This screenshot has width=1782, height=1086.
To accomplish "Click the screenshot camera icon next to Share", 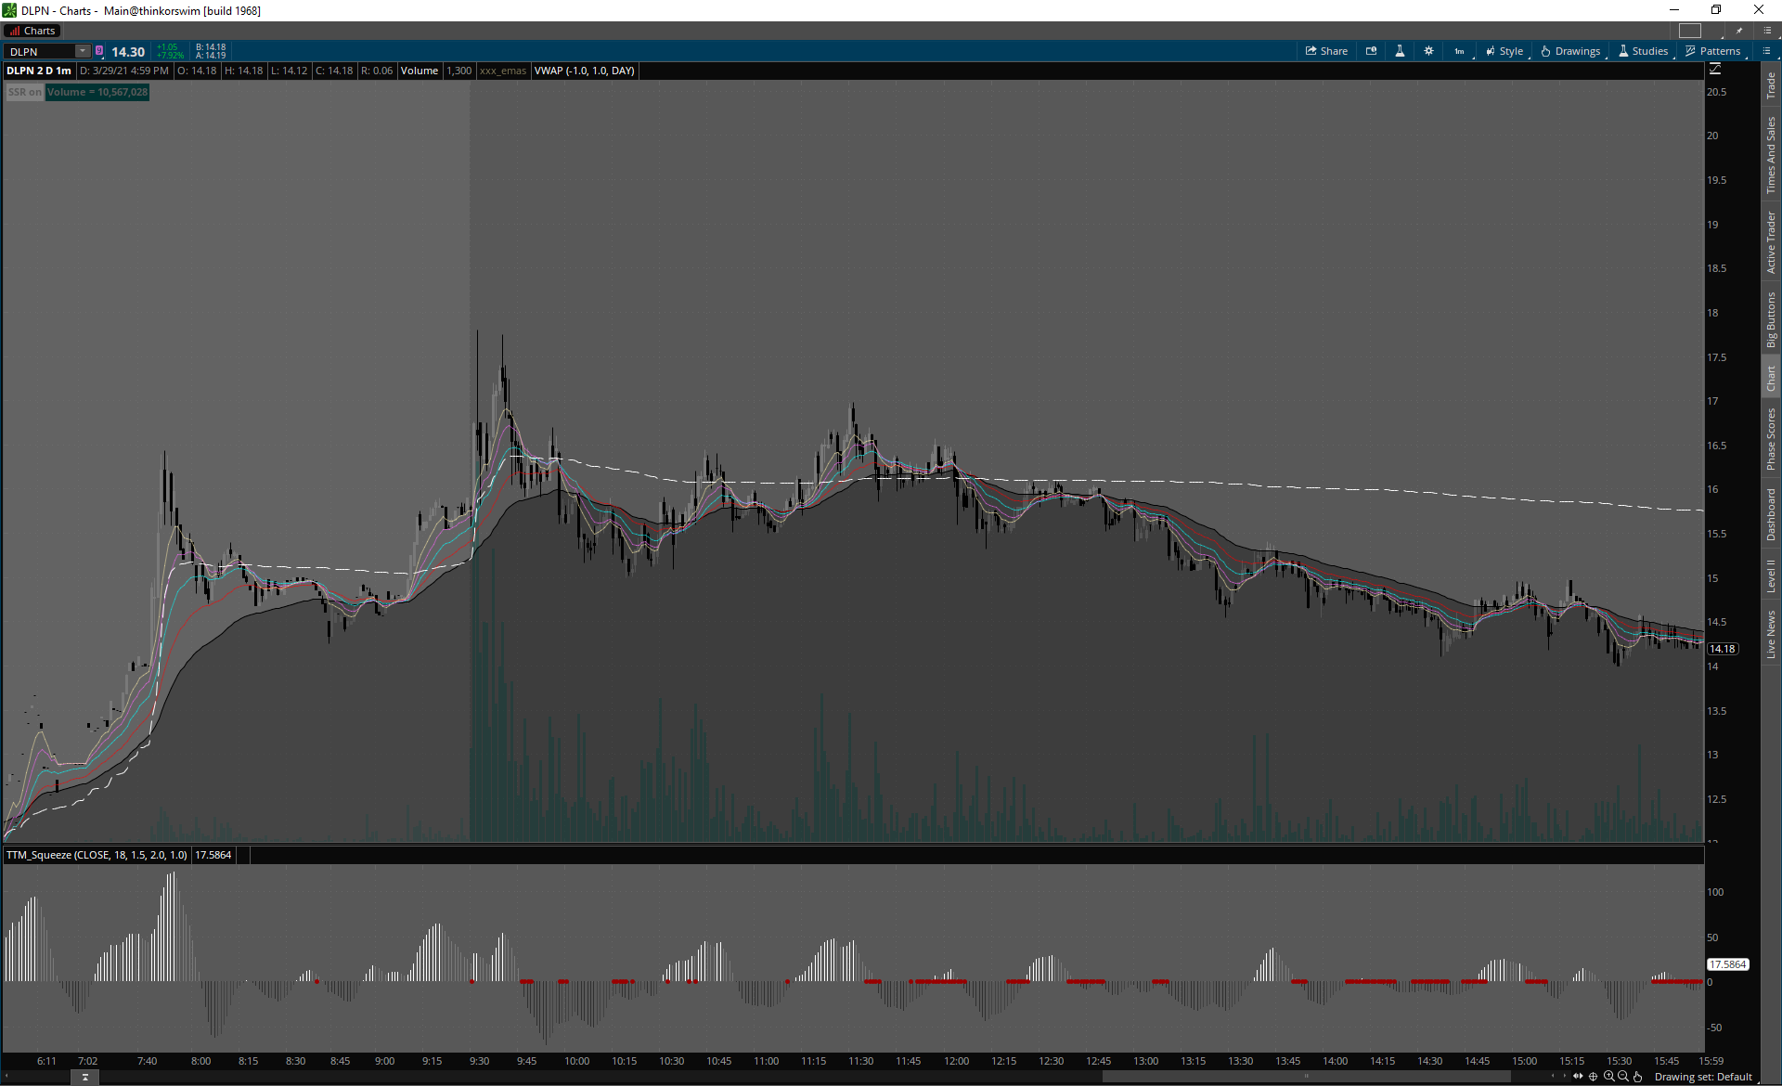I will pos(1371,51).
